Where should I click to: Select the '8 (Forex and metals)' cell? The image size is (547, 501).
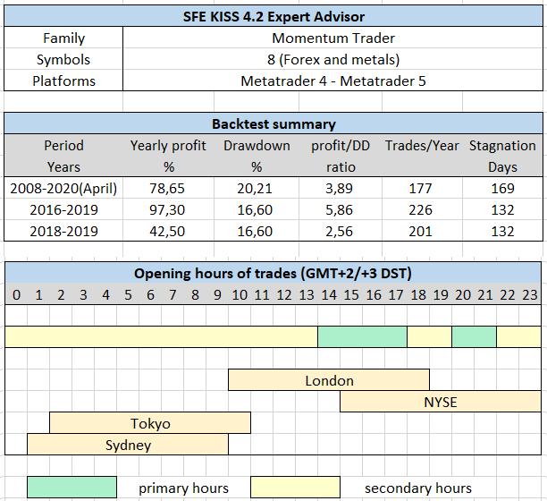(332, 59)
